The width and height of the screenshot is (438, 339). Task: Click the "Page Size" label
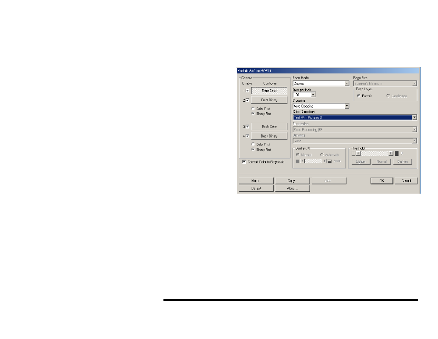pyautogui.click(x=360, y=78)
